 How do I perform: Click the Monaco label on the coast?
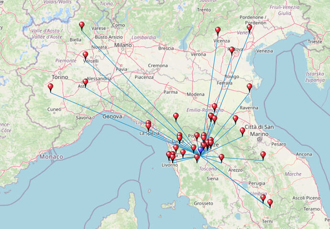(51, 157)
